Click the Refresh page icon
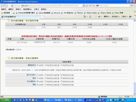136x102 pixels. 90,6
